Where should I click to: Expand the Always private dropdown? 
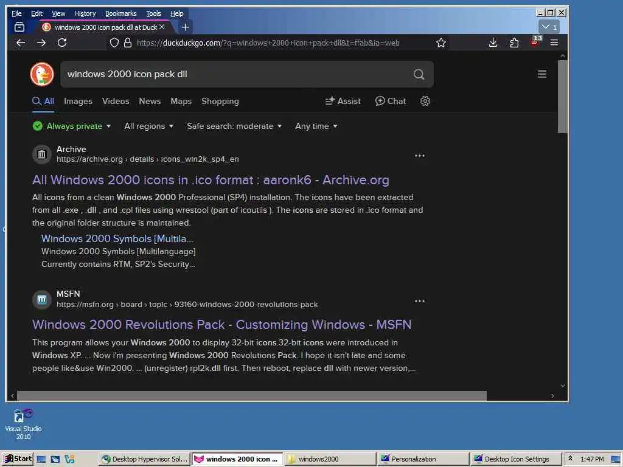tap(72, 126)
